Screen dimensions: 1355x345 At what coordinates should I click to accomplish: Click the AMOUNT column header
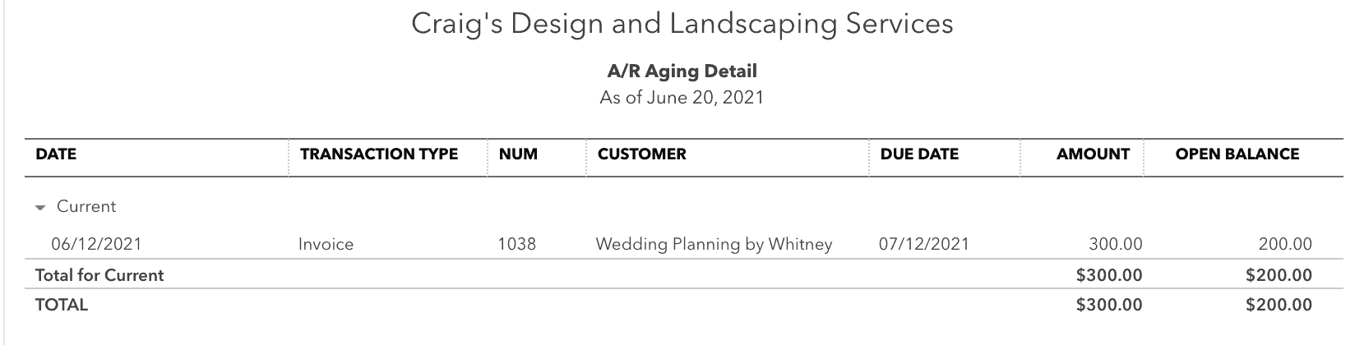pos(1093,154)
